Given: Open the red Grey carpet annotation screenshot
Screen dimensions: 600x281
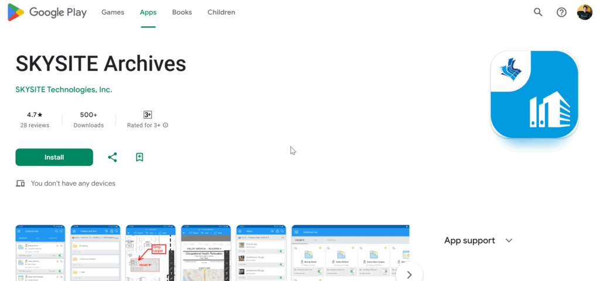Looking at the screenshot, I should (x=151, y=253).
